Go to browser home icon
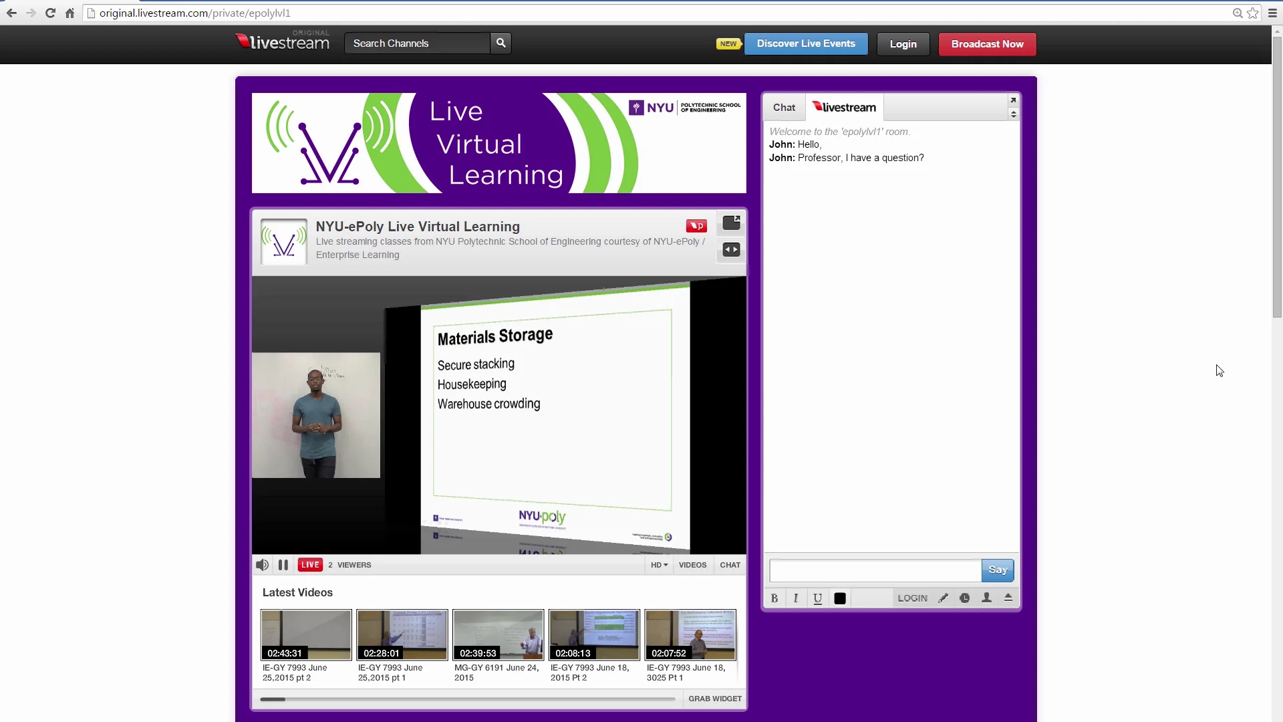Viewport: 1283px width, 722px height. click(69, 13)
